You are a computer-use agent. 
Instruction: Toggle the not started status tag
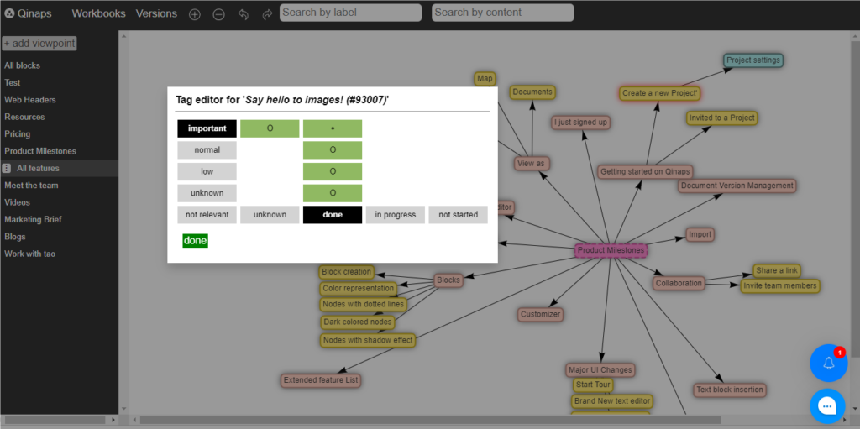[x=458, y=215]
